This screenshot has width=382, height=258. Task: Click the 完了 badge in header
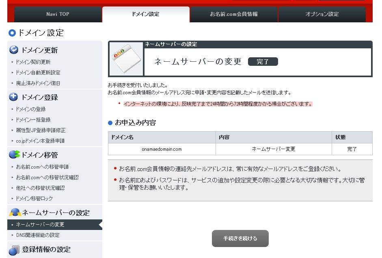[263, 62]
